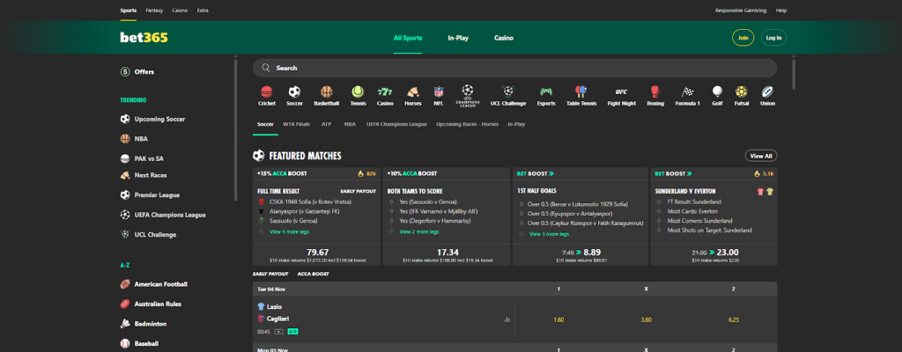Open the Casino header tab
This screenshot has height=352, width=902.
(503, 38)
